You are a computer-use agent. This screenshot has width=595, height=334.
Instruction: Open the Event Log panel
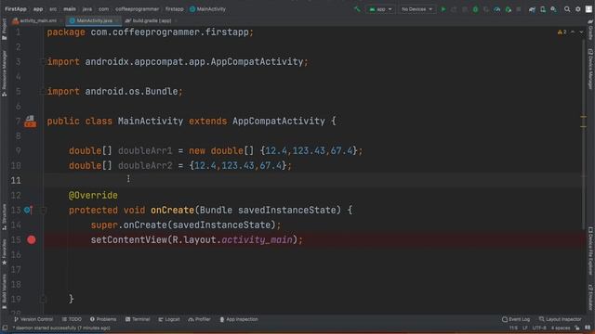click(516, 319)
